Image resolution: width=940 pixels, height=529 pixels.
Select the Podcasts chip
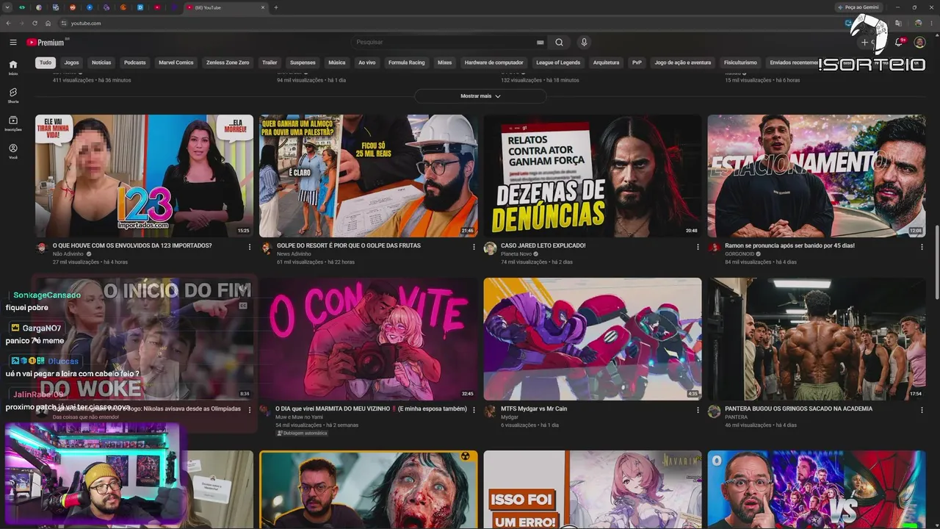click(x=135, y=62)
